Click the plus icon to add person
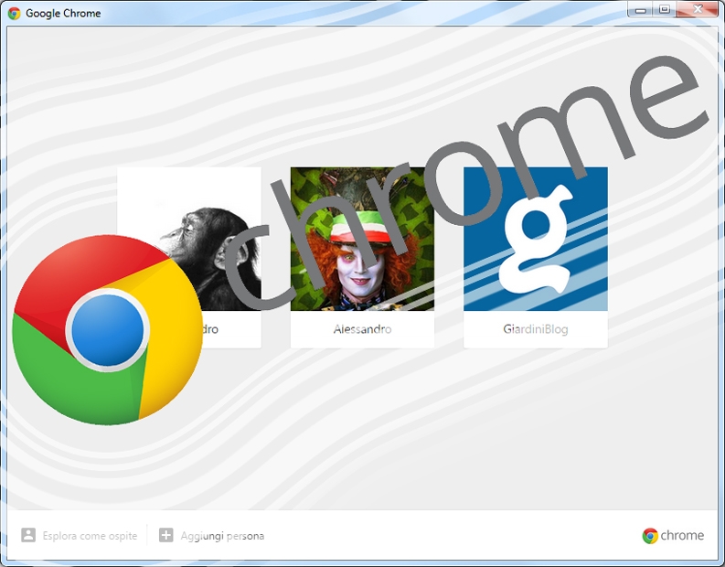This screenshot has width=725, height=567. click(x=166, y=535)
